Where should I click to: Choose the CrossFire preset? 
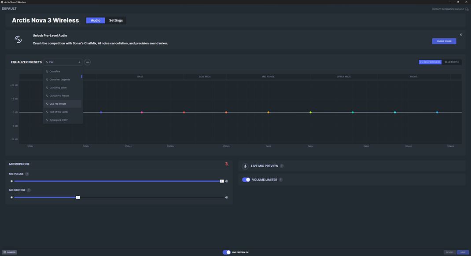coord(63,71)
